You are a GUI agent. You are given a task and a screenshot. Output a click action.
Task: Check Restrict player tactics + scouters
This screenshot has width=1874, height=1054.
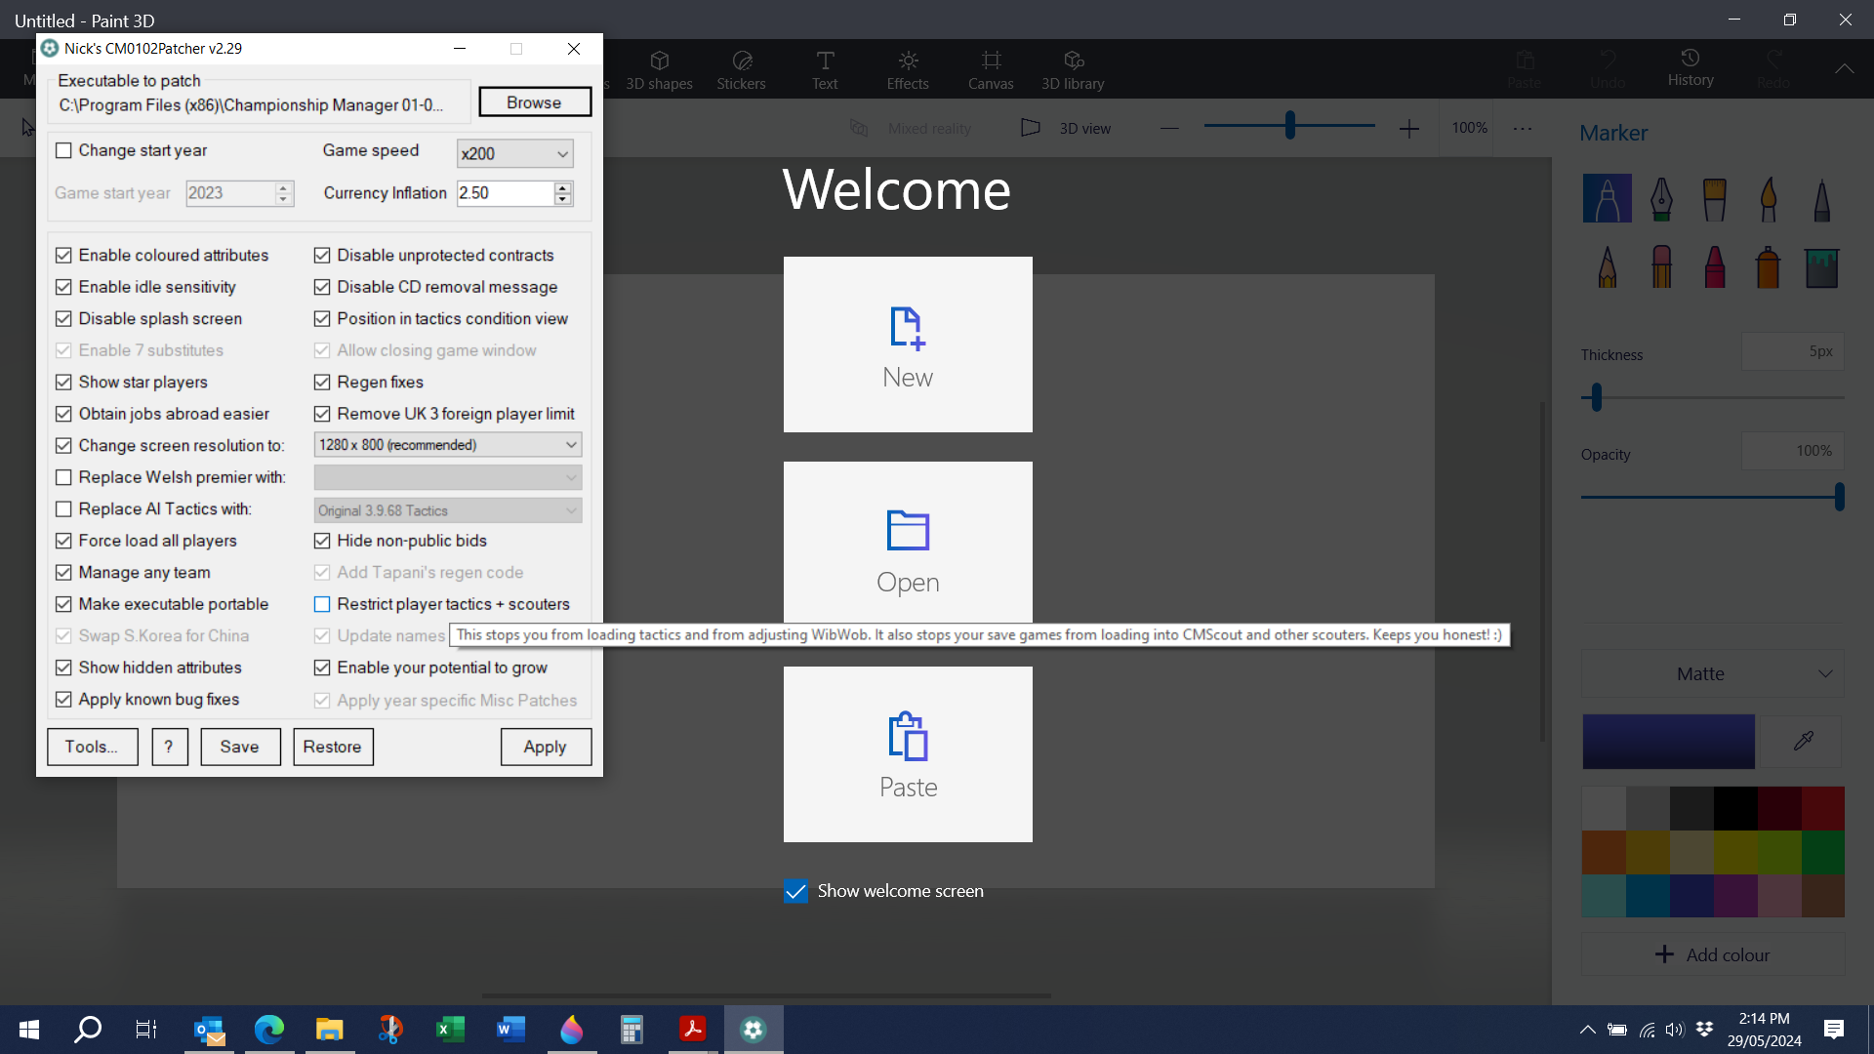322,604
